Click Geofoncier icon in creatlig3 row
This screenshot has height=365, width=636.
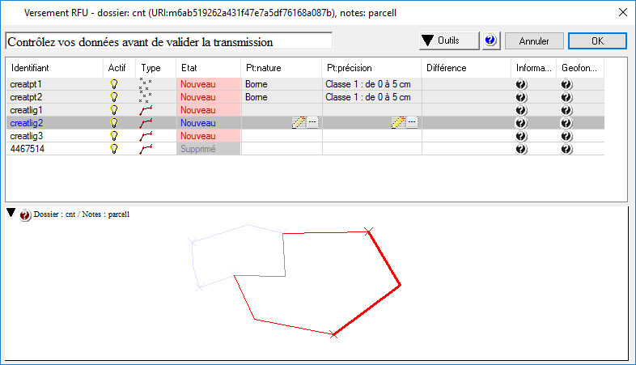coord(566,136)
